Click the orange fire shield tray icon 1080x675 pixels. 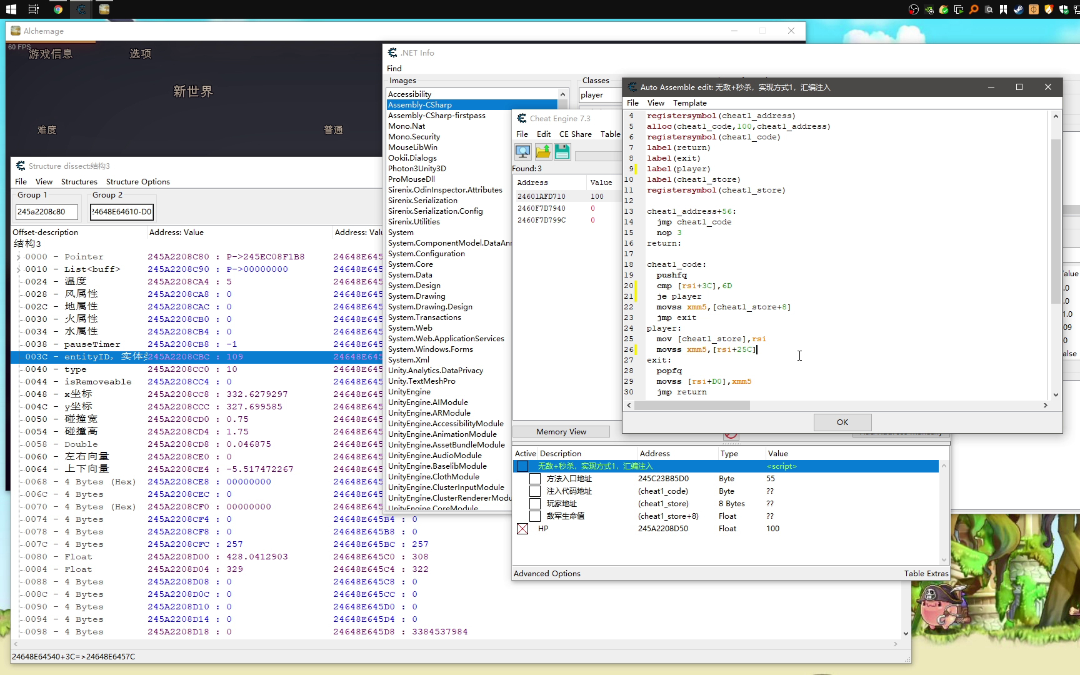tap(1048, 9)
